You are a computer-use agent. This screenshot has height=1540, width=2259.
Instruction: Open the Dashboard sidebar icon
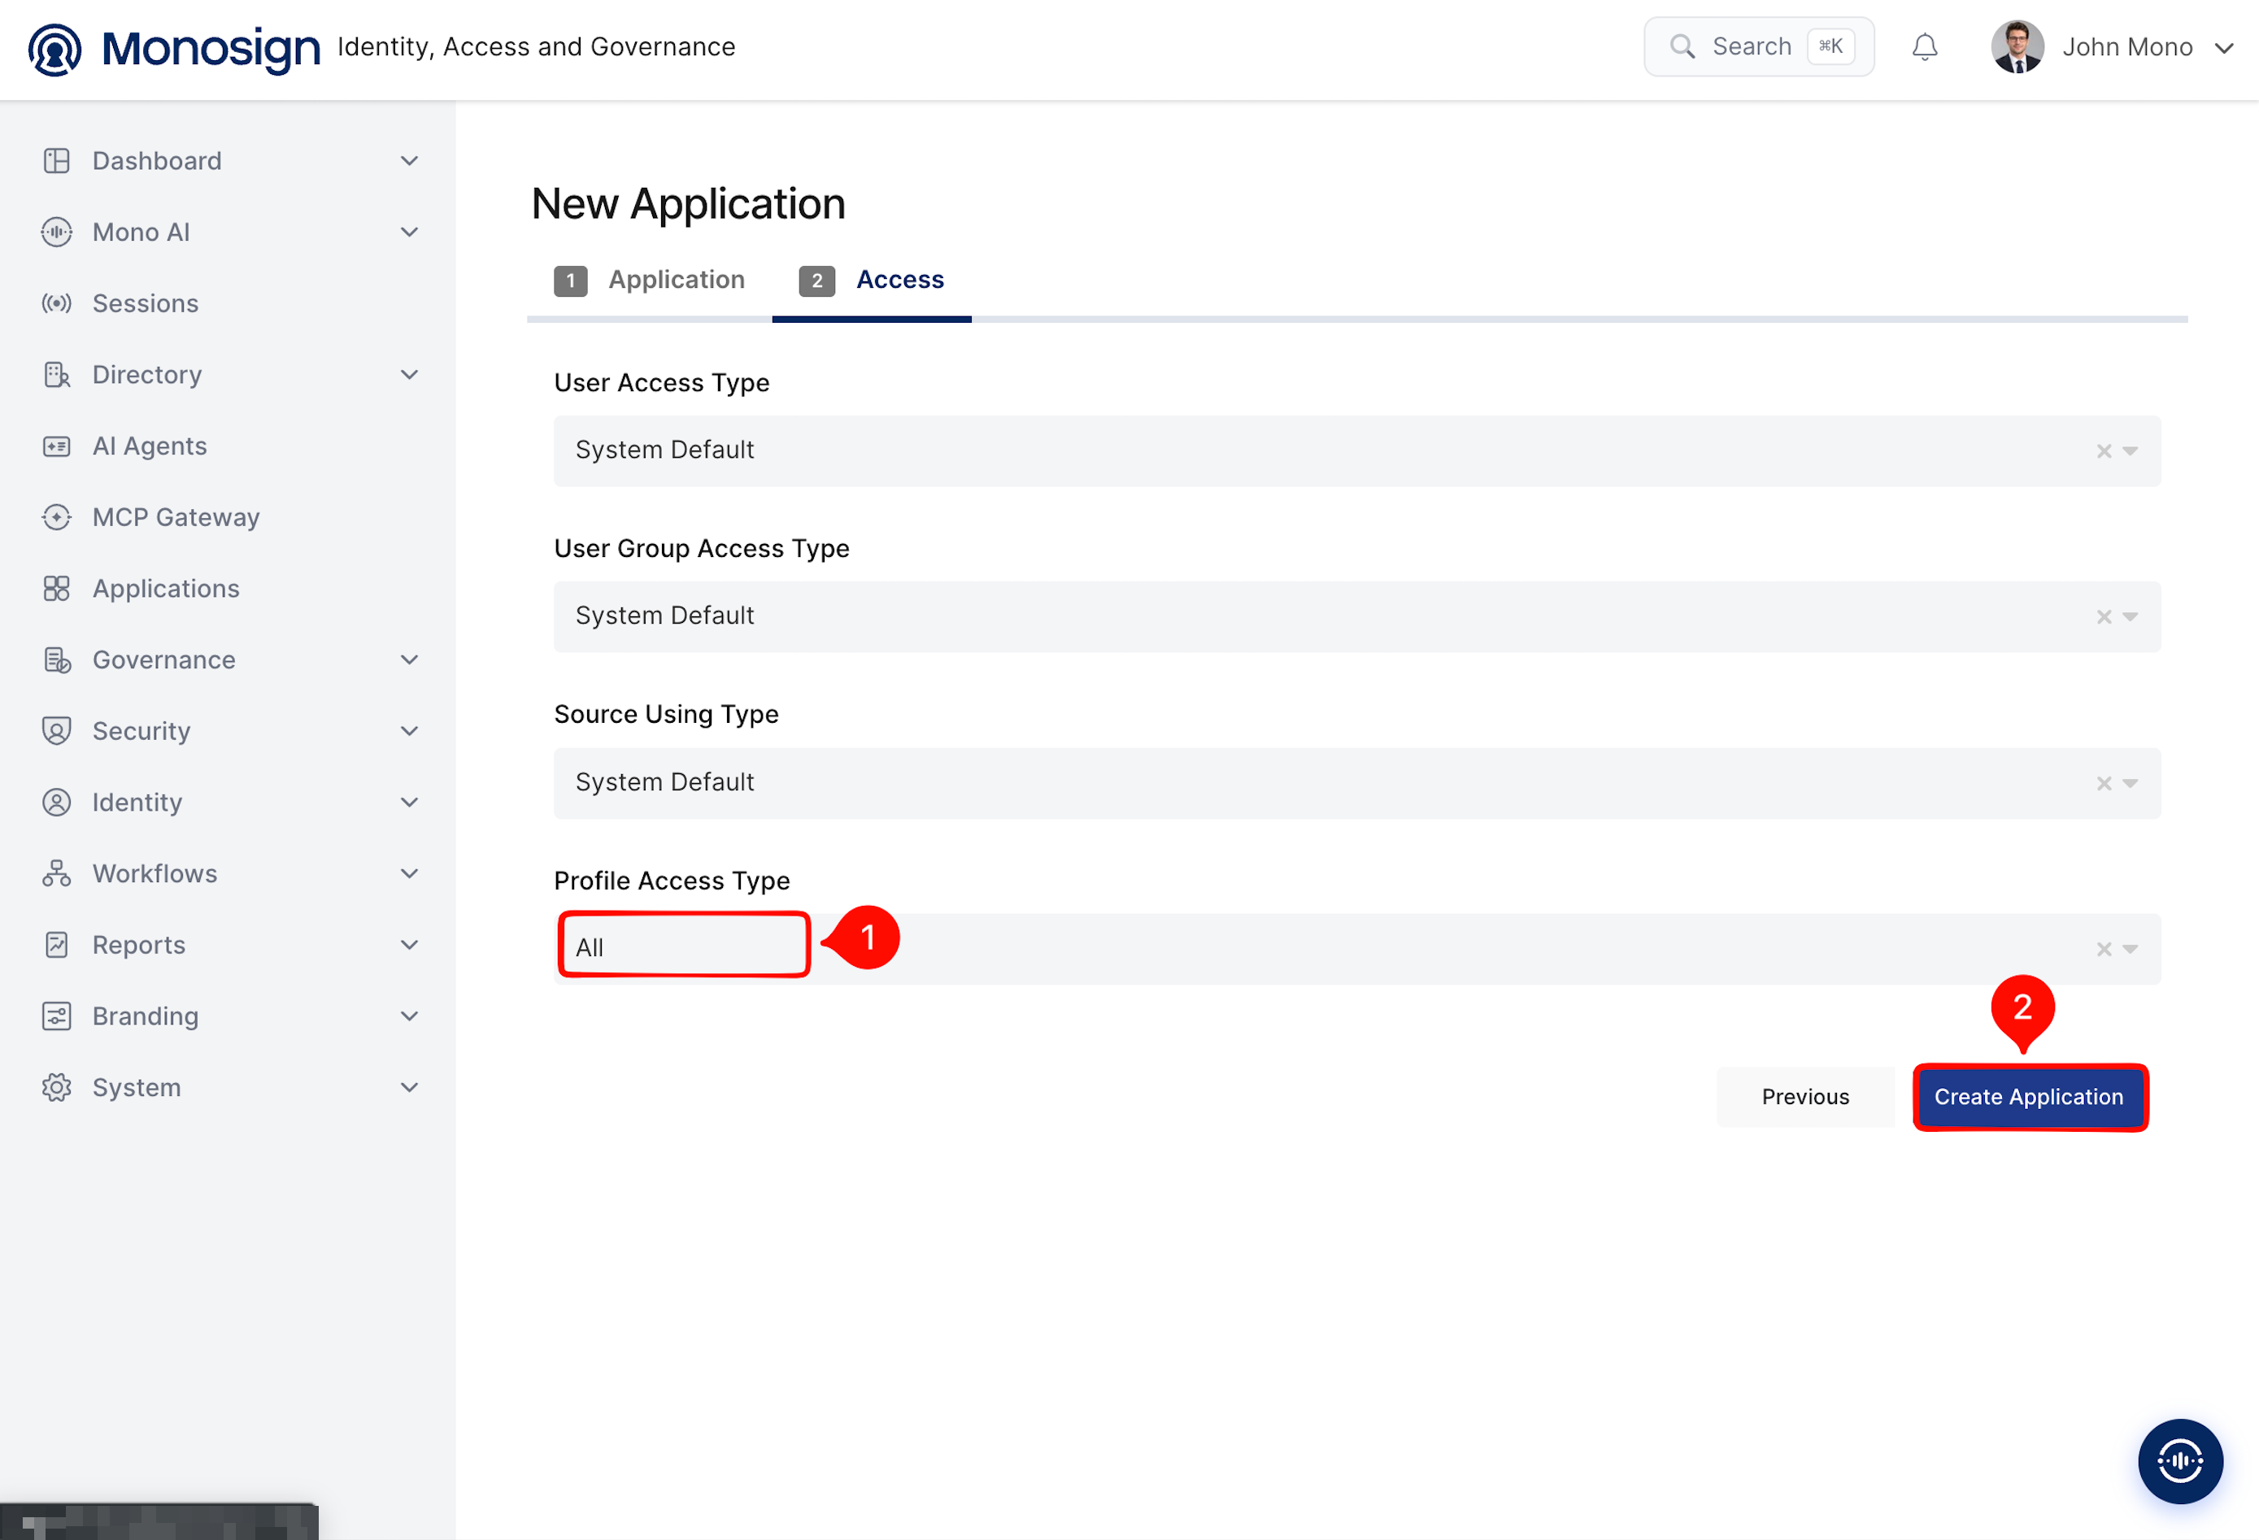pos(56,160)
